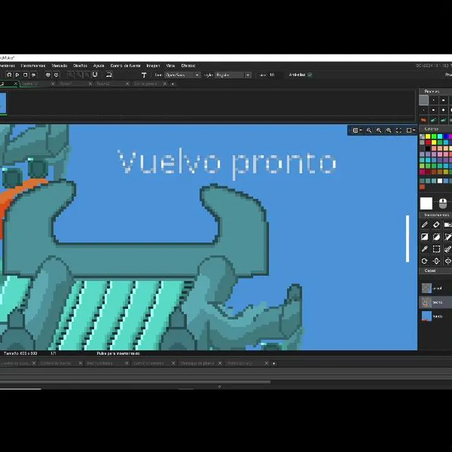Click the large white foreground color box
The height and width of the screenshot is (452, 452).
click(x=426, y=203)
